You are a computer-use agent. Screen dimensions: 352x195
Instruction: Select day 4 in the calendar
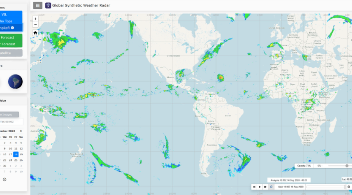(x=16, y=142)
